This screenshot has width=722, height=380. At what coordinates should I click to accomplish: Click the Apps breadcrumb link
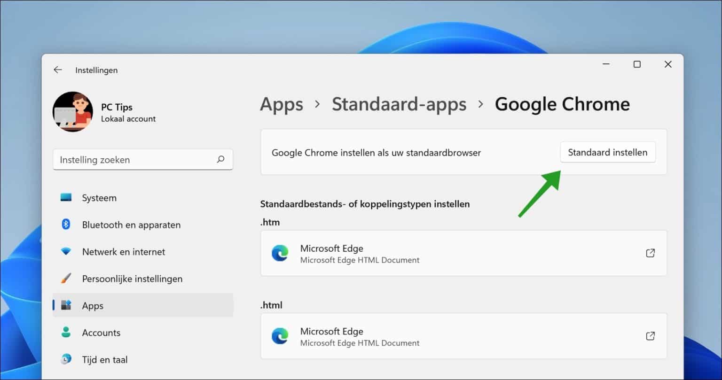coord(281,104)
